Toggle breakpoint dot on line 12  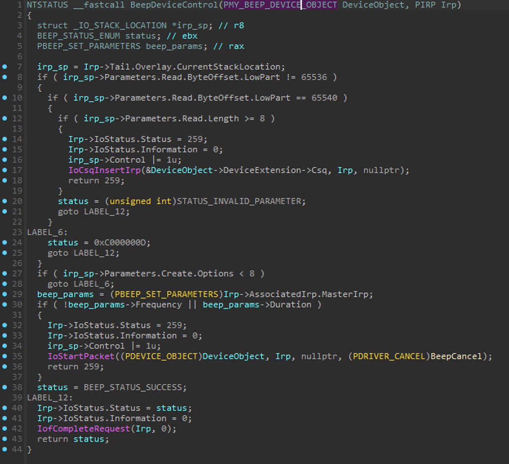tap(5, 118)
